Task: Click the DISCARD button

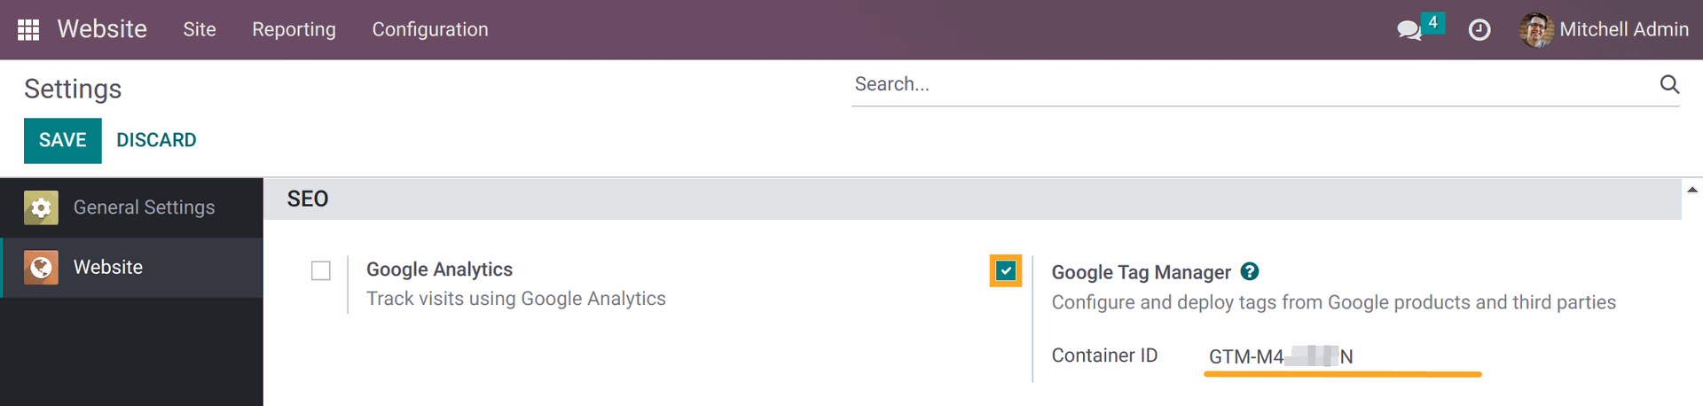Action: [156, 140]
